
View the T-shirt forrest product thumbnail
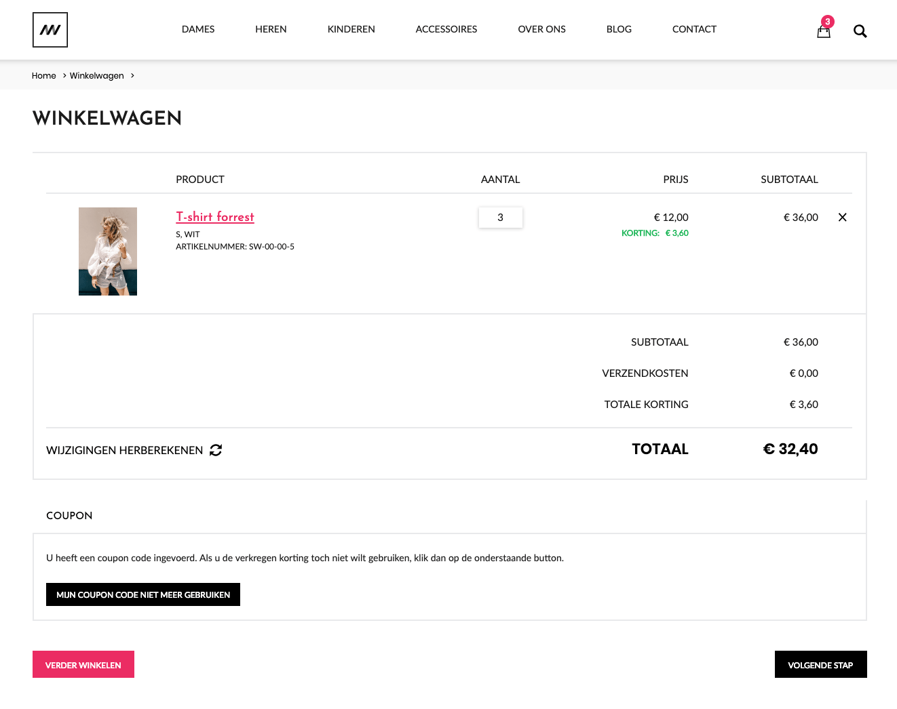108,251
